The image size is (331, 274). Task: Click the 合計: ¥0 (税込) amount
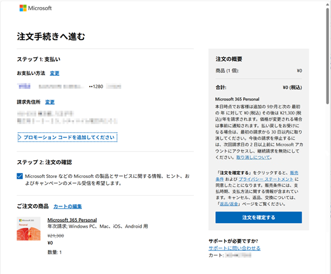click(292, 87)
